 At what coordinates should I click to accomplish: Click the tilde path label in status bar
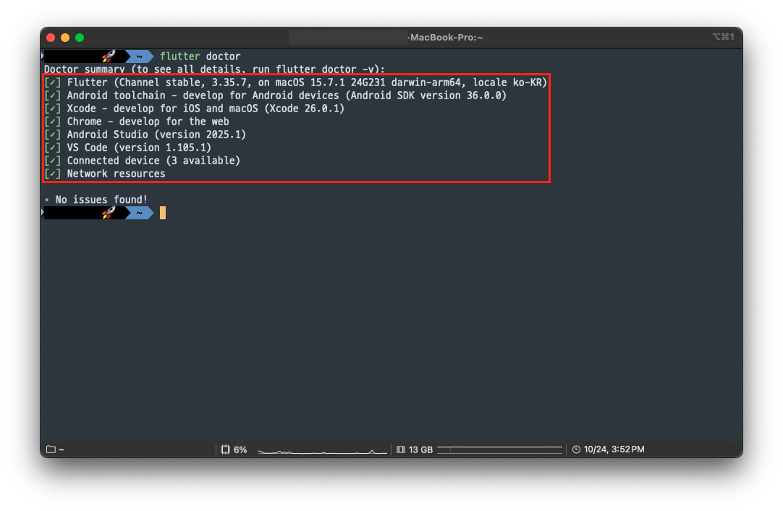[62, 449]
